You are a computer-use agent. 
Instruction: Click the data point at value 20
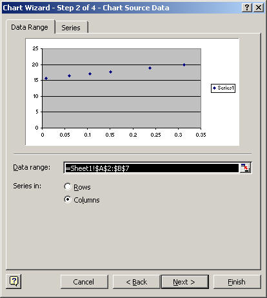pos(184,65)
